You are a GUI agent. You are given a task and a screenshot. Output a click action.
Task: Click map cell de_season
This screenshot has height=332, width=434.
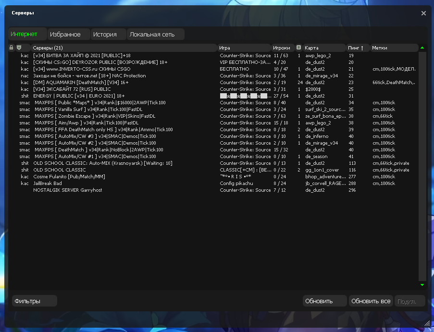tap(316, 157)
